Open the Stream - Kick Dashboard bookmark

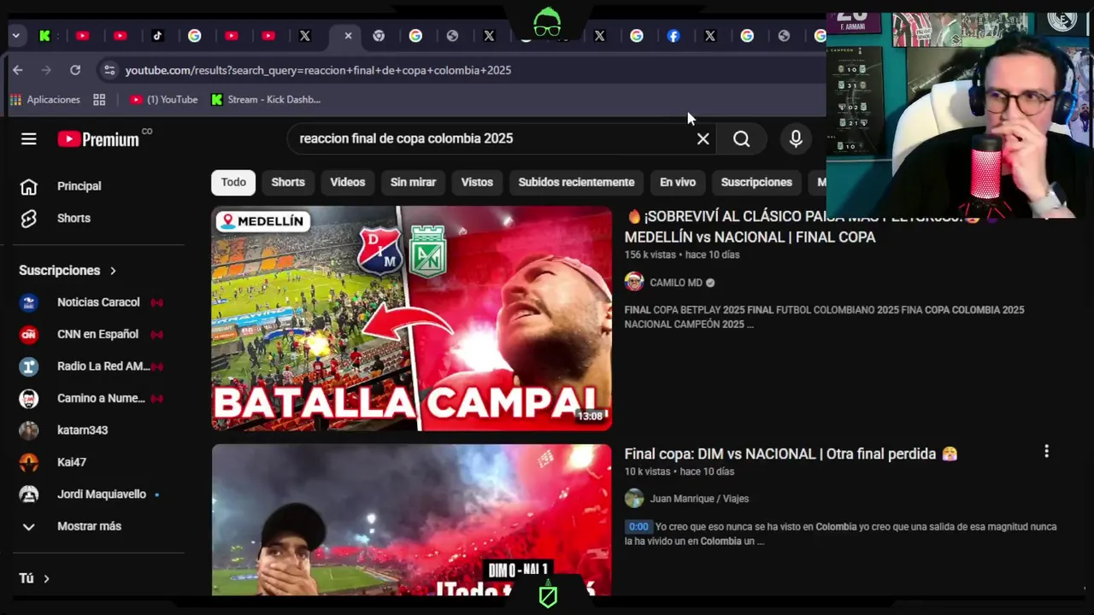point(266,100)
